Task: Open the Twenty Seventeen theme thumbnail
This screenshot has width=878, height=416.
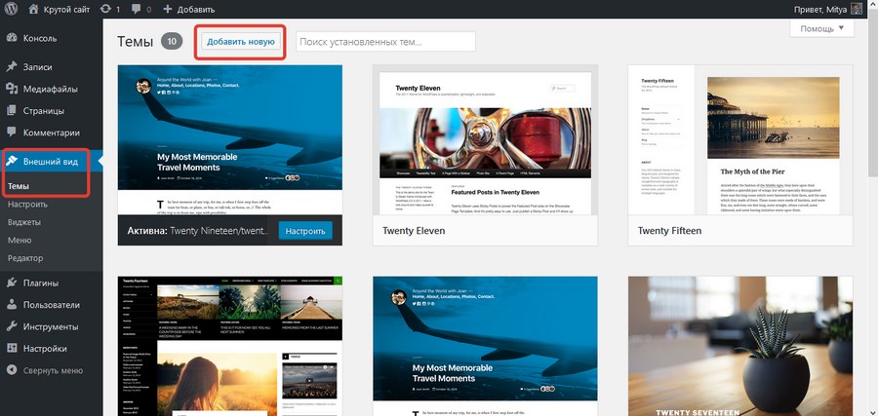Action: pyautogui.click(x=740, y=346)
